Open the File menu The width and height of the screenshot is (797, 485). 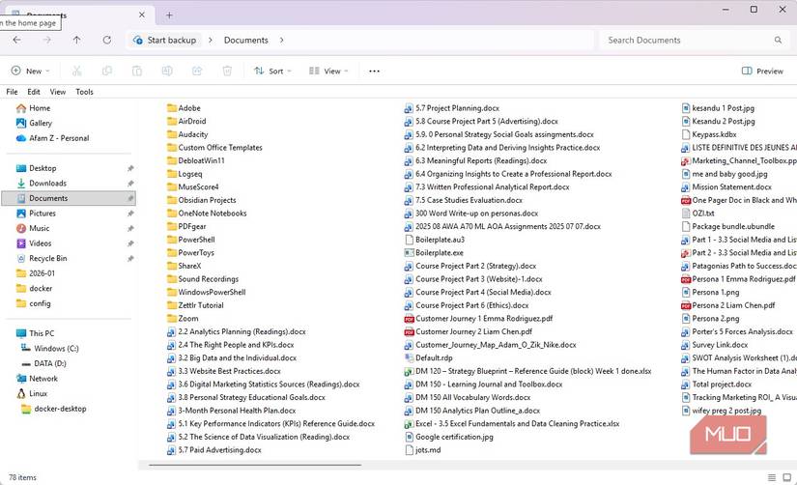[x=12, y=92]
